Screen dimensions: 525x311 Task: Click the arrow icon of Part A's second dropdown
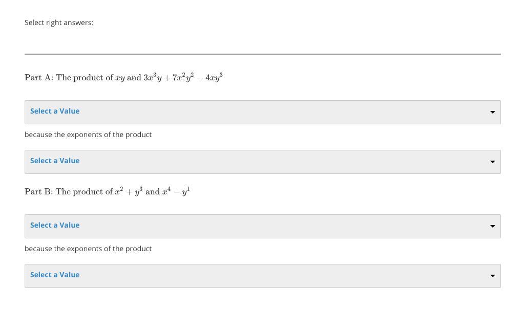tap(492, 162)
